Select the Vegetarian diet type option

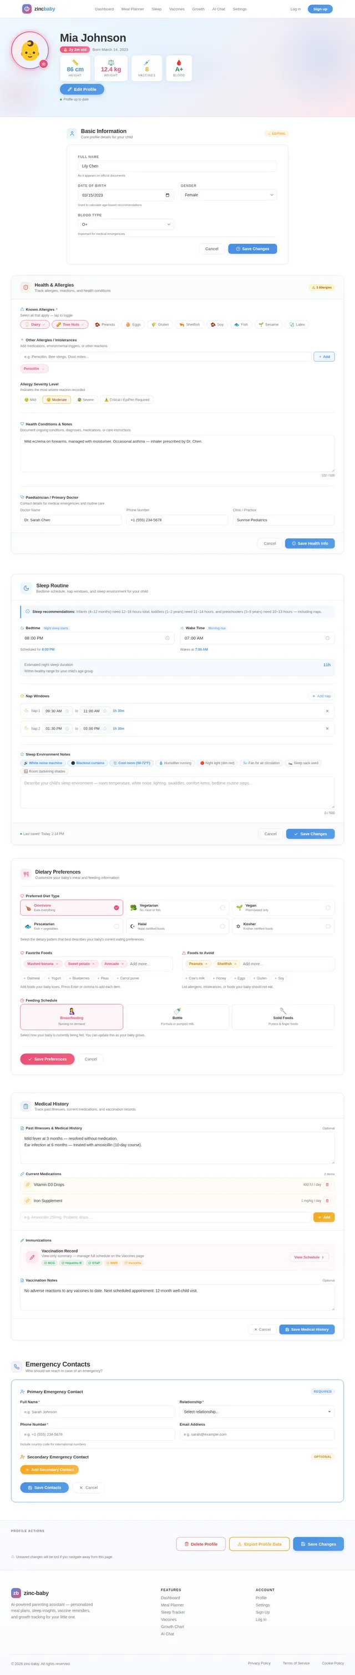(x=178, y=907)
